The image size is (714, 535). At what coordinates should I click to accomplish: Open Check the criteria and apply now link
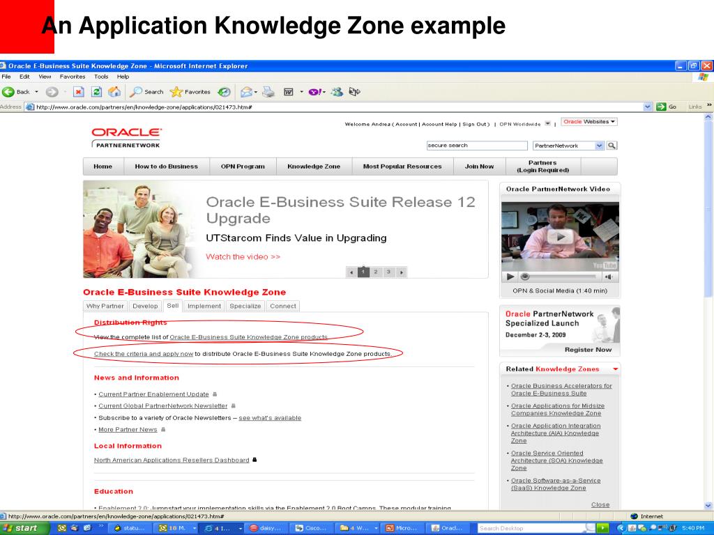[144, 353]
